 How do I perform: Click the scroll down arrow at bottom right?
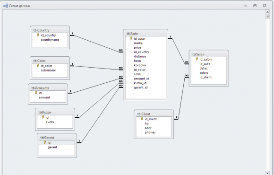[x=267, y=173]
